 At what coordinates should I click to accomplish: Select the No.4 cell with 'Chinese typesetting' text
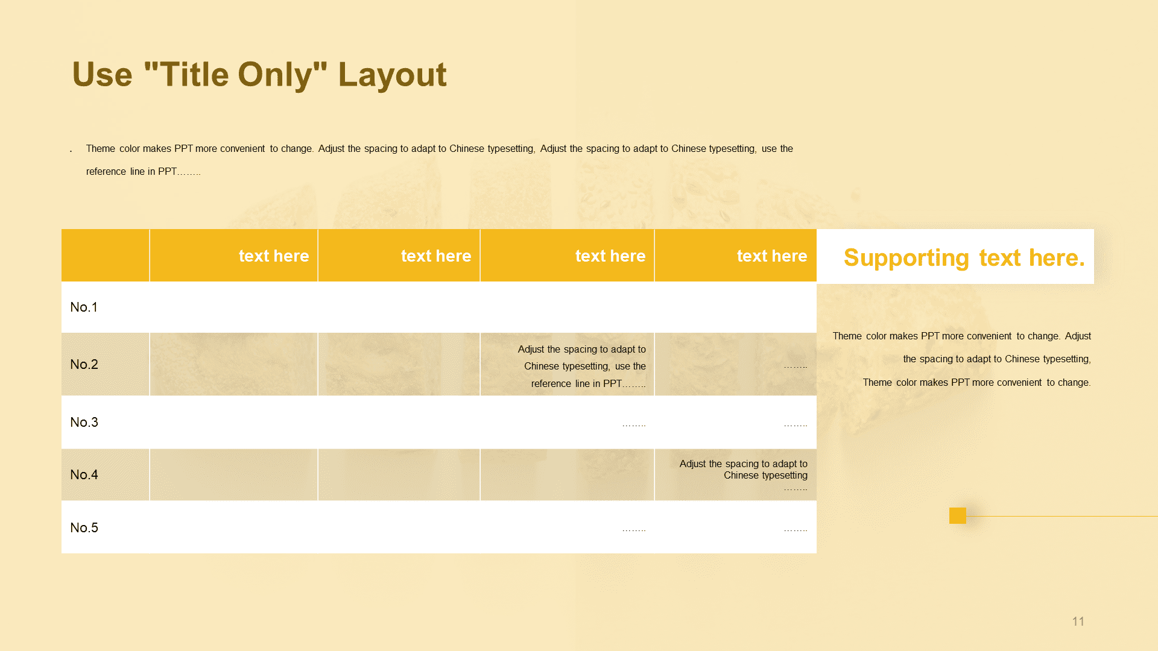pyautogui.click(x=736, y=474)
